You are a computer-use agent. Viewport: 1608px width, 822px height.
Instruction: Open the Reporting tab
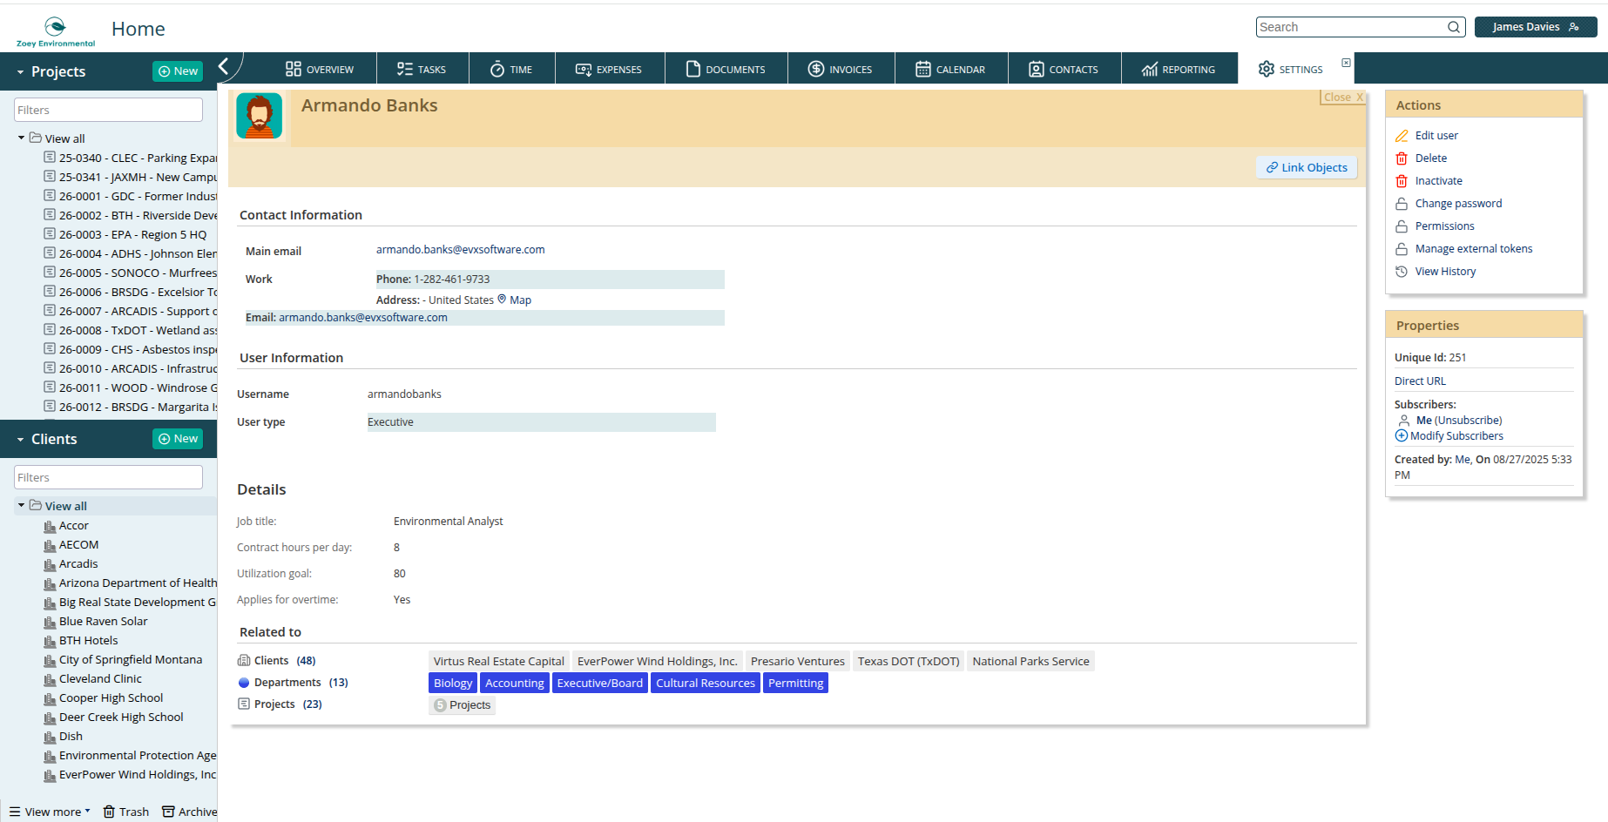click(x=1179, y=69)
